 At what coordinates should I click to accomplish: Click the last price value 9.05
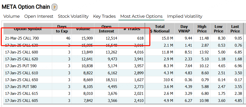click(238, 38)
